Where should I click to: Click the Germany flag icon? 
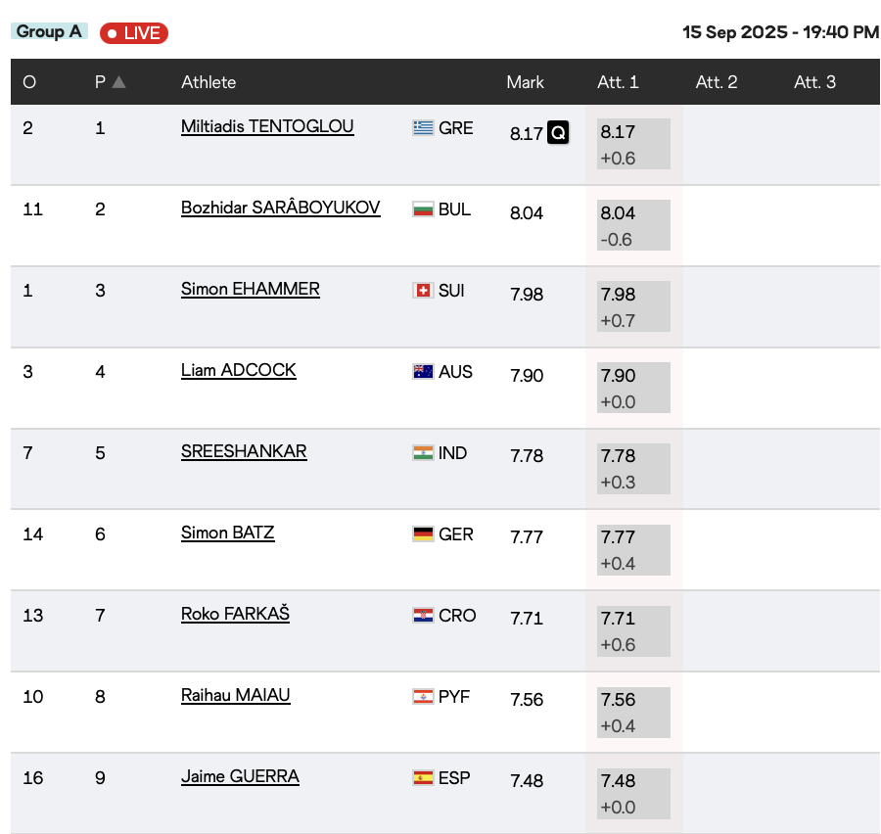click(x=423, y=534)
